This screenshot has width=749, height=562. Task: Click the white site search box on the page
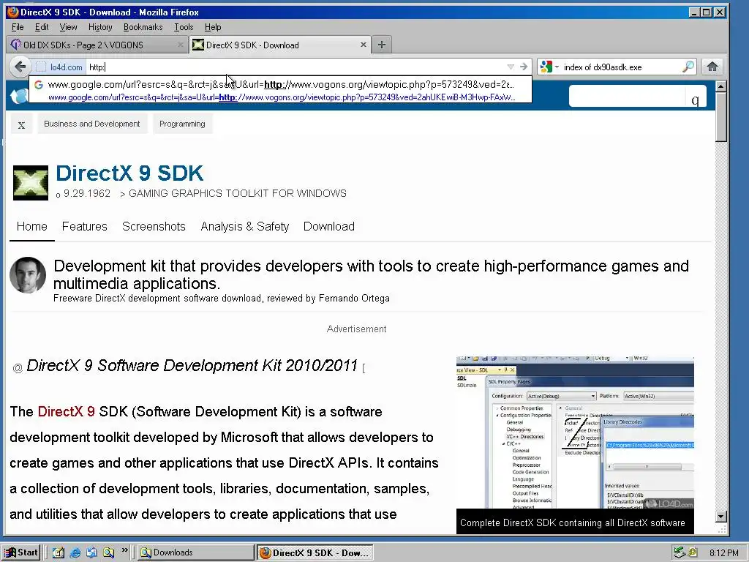pos(627,97)
